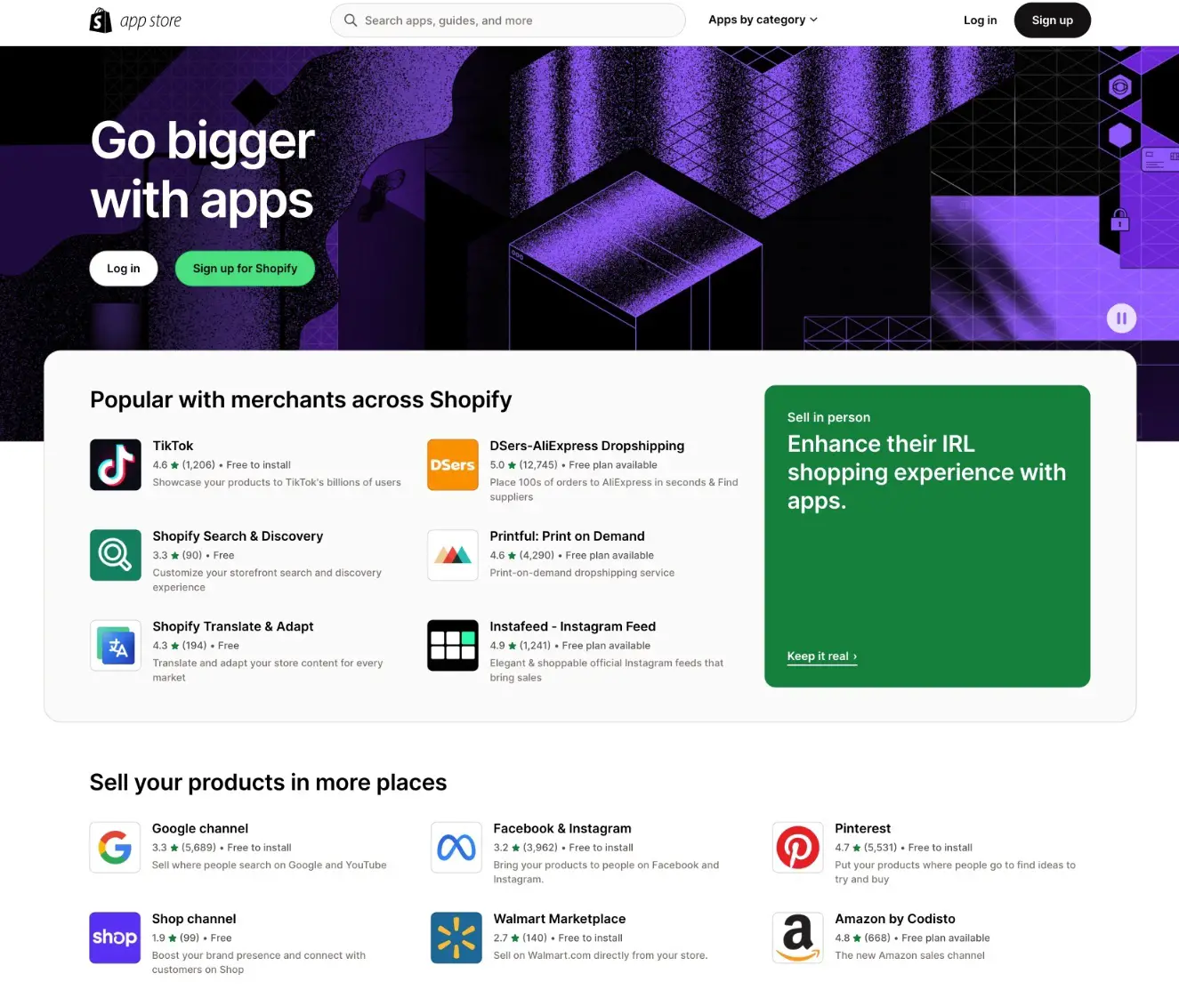The height and width of the screenshot is (990, 1179).
Task: Click 'The new Amazon sales channel' text
Action: click(909, 955)
